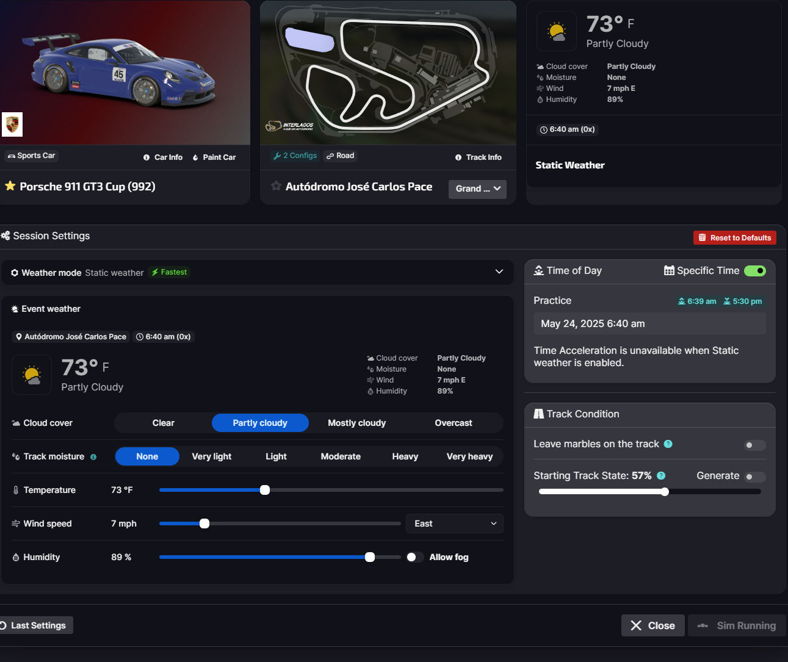
Task: Click the Temperature thermometer icon
Action: (16, 490)
